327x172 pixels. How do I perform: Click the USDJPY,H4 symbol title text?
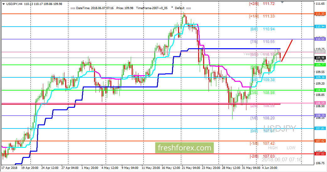pyautogui.click(x=14, y=4)
